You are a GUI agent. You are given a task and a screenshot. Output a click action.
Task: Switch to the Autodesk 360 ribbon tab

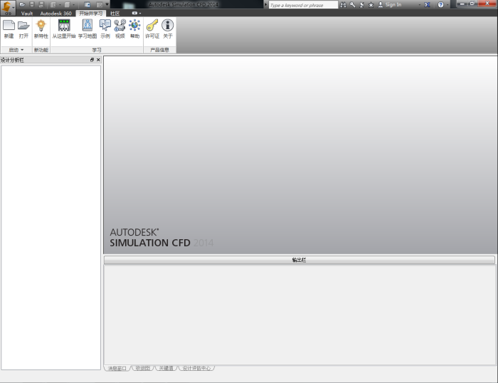(x=56, y=14)
